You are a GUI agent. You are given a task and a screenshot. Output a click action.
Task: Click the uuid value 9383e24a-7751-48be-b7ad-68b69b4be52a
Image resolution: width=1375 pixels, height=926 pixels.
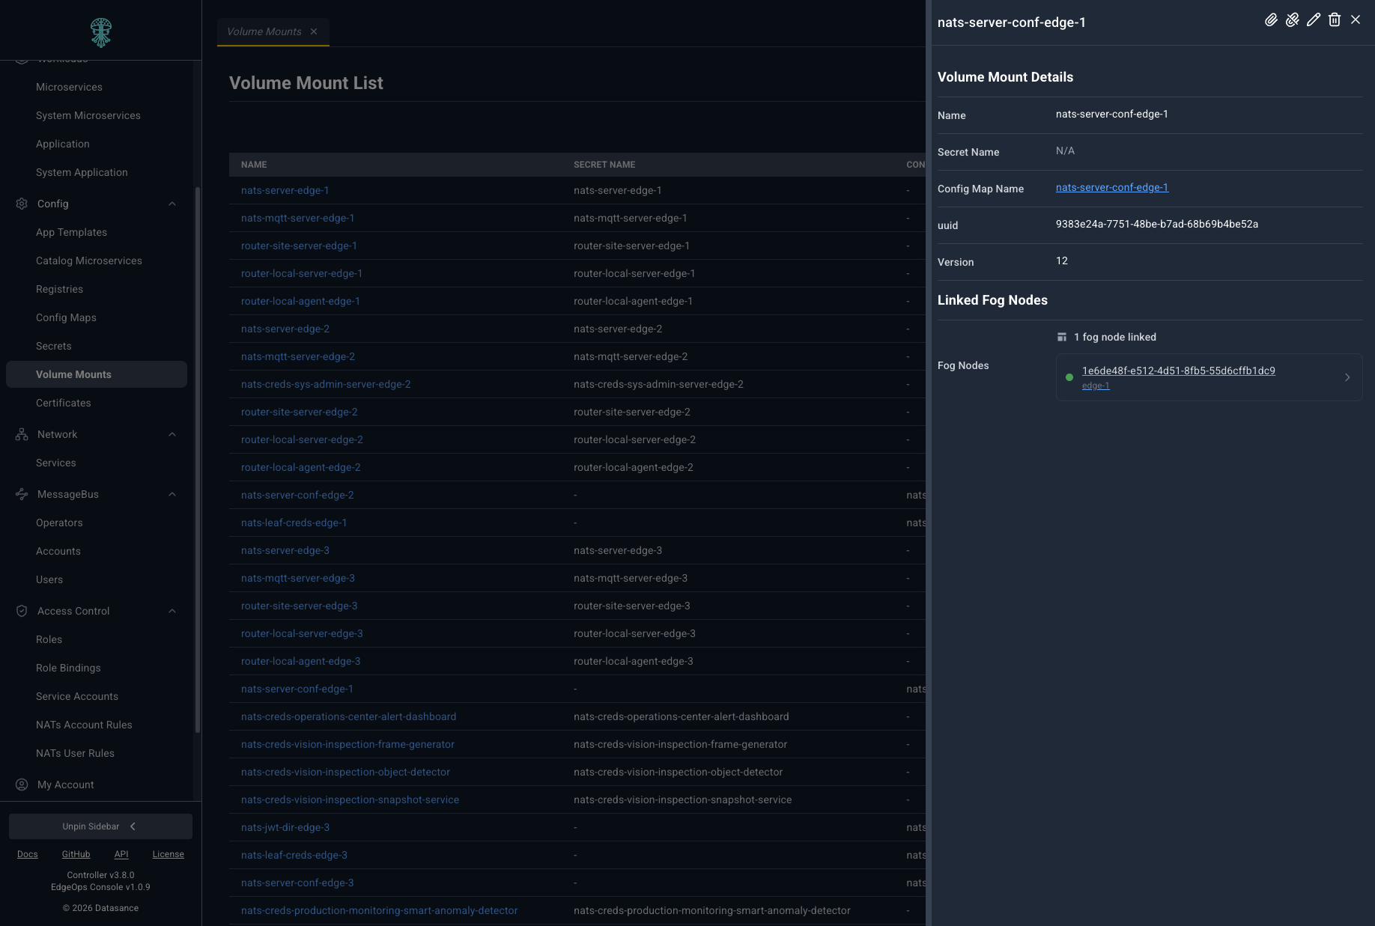1157,224
